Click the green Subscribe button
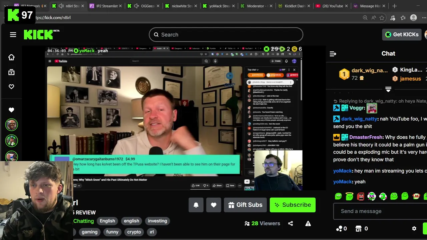This screenshot has width=427, height=240. pos(293,205)
